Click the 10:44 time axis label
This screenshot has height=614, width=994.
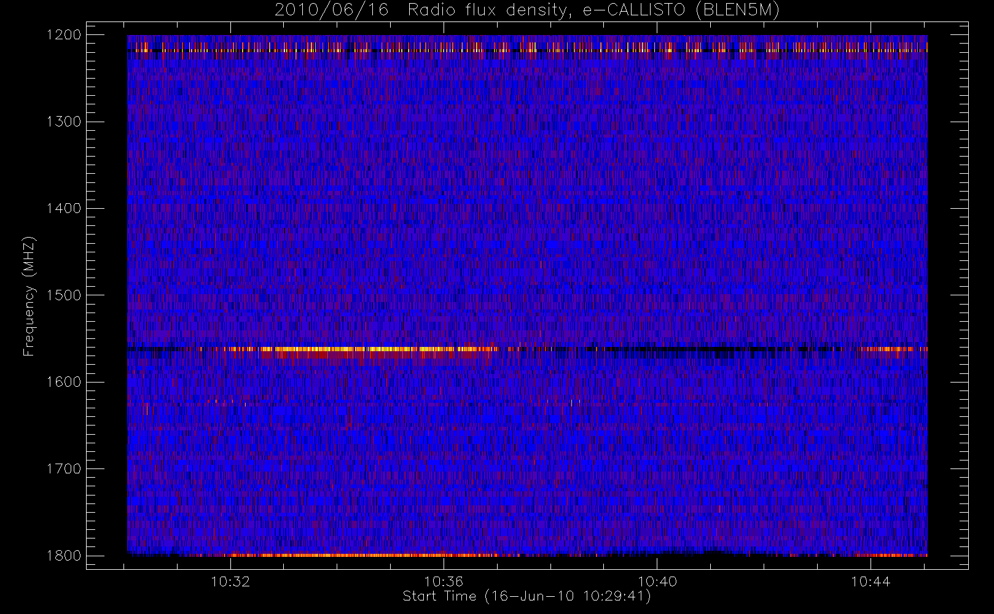click(x=871, y=581)
